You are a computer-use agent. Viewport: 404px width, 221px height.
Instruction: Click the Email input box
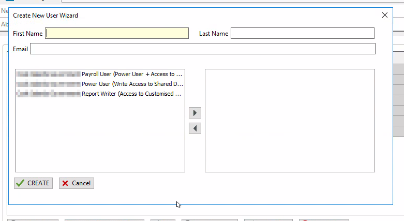[202, 49]
